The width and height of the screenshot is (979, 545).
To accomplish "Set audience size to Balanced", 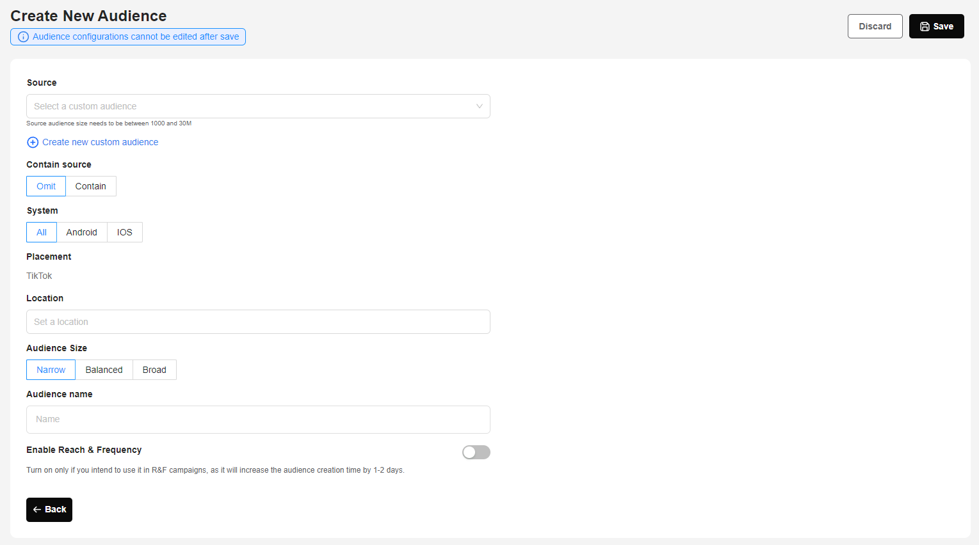I will click(104, 370).
